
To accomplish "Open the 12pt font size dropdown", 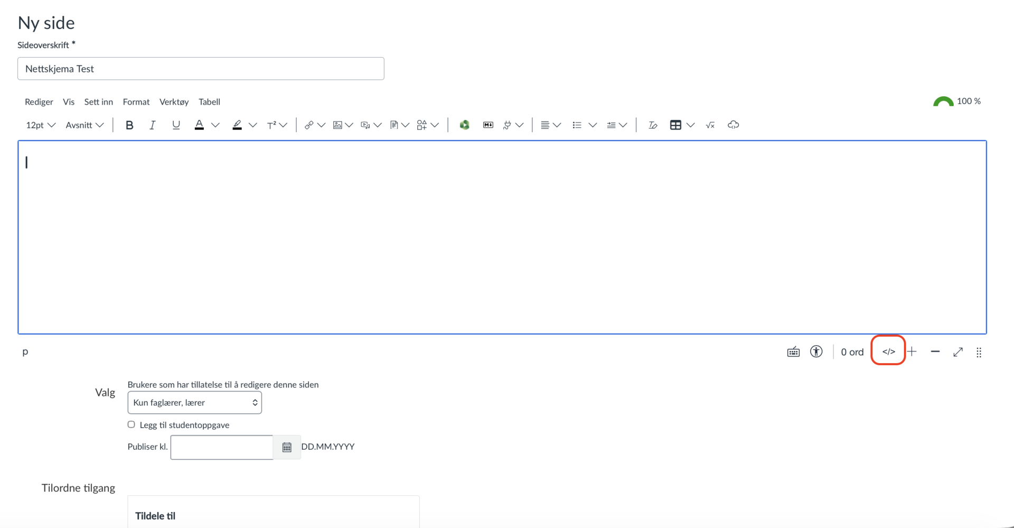I will [x=41, y=125].
